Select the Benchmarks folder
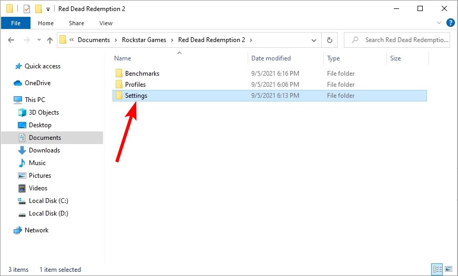This screenshot has height=276, width=458. pyautogui.click(x=142, y=73)
